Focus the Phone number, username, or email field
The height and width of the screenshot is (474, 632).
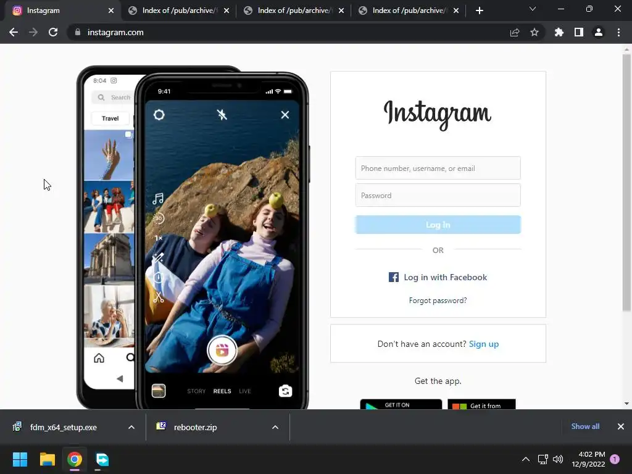point(438,168)
